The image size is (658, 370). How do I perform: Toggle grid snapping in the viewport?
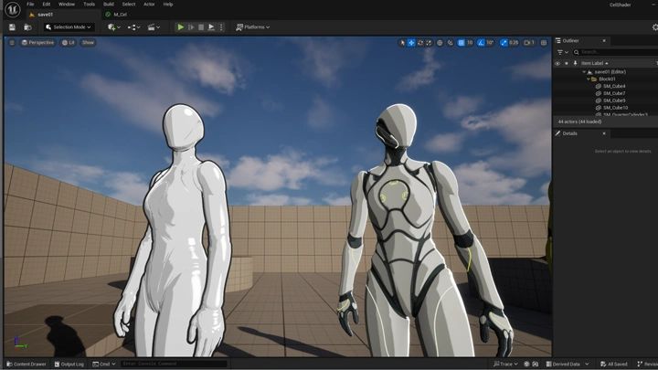[x=461, y=43]
